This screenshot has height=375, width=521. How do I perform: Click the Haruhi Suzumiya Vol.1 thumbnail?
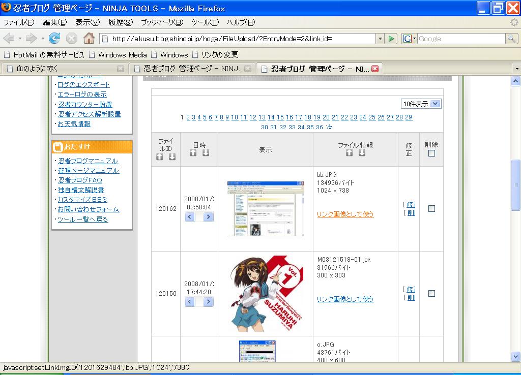tap(266, 293)
